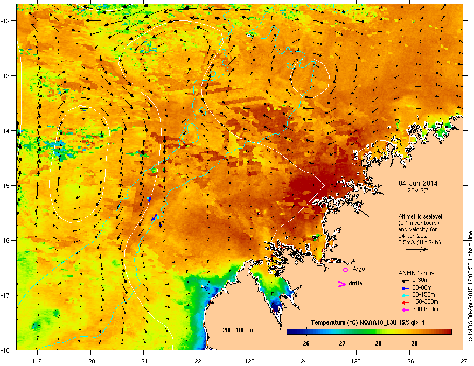Click longitude axis label 119
The image size is (474, 366).
click(37, 361)
